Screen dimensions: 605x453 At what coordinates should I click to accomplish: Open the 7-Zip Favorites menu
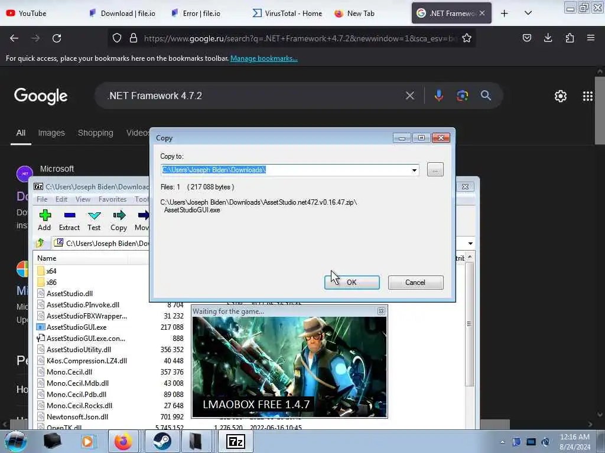[113, 199]
